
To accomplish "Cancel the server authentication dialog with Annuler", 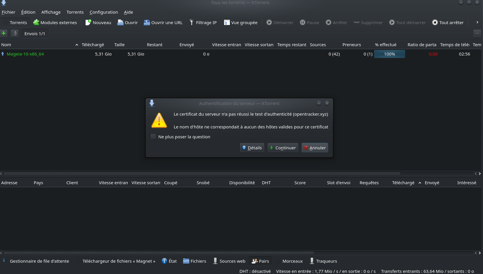I will click(x=315, y=148).
